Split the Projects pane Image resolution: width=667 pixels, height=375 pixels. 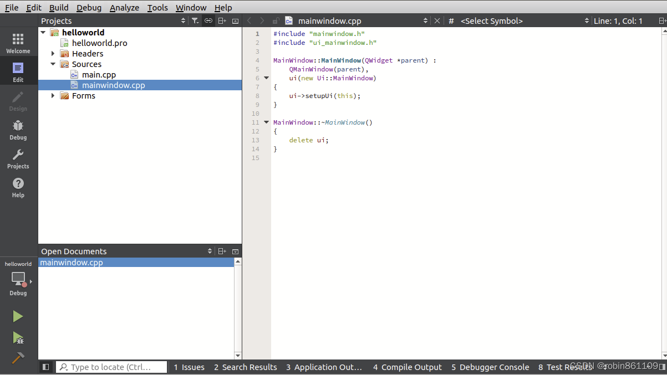(x=222, y=20)
